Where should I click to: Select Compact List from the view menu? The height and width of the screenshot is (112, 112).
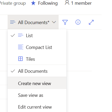click(x=37, y=47)
